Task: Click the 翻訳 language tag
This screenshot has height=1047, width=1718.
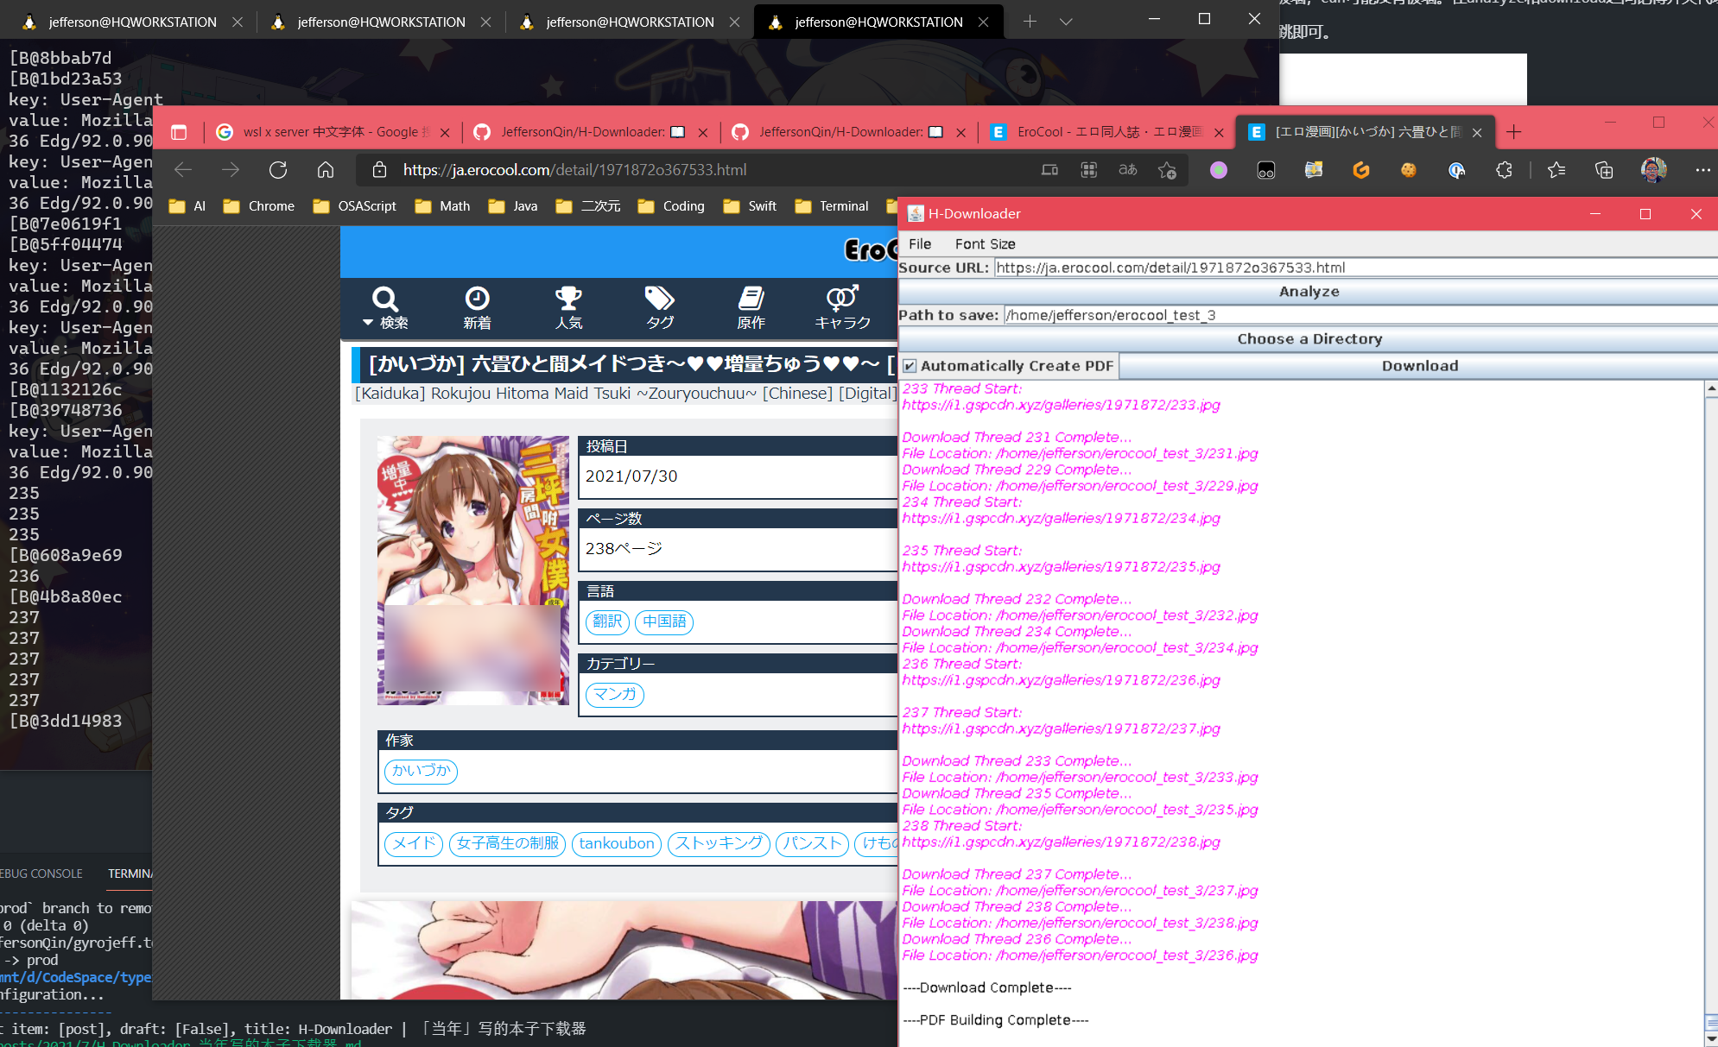Action: click(x=607, y=621)
